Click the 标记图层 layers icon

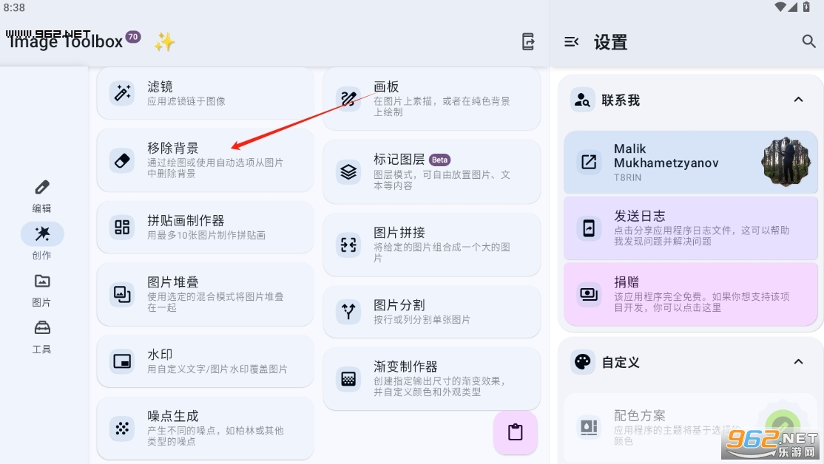point(348,171)
